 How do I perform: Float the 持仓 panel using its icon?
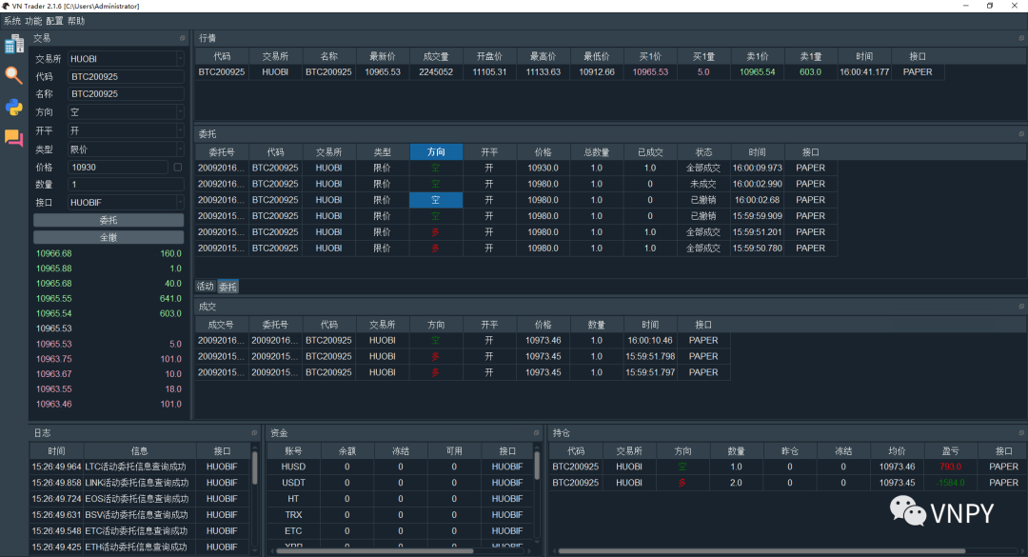(1021, 432)
